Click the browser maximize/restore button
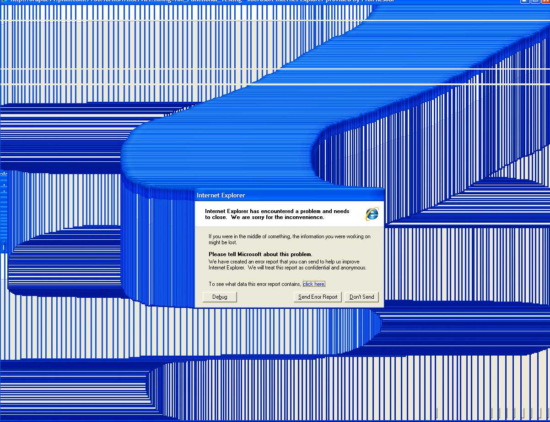Viewport: 550px width, 422px height. click(535, 1)
